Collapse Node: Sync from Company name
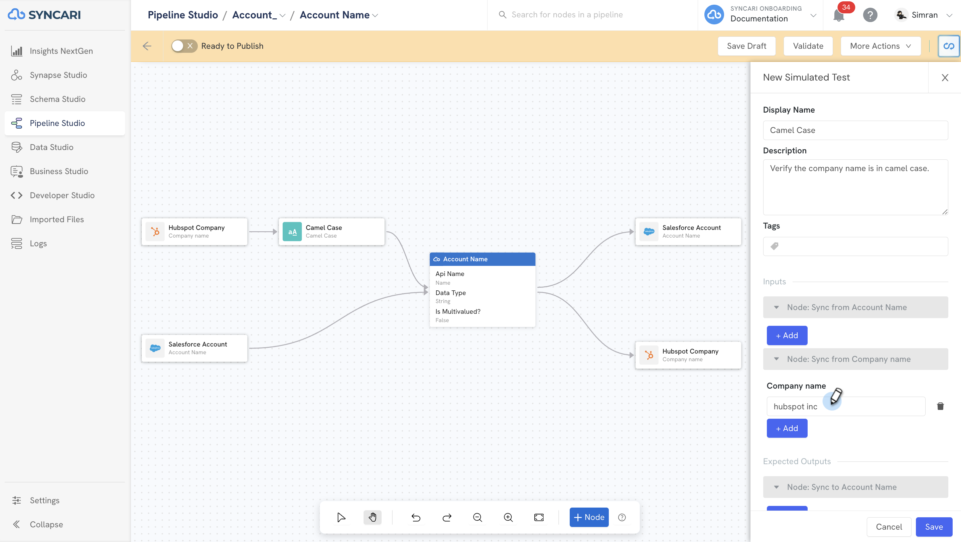 click(855, 359)
